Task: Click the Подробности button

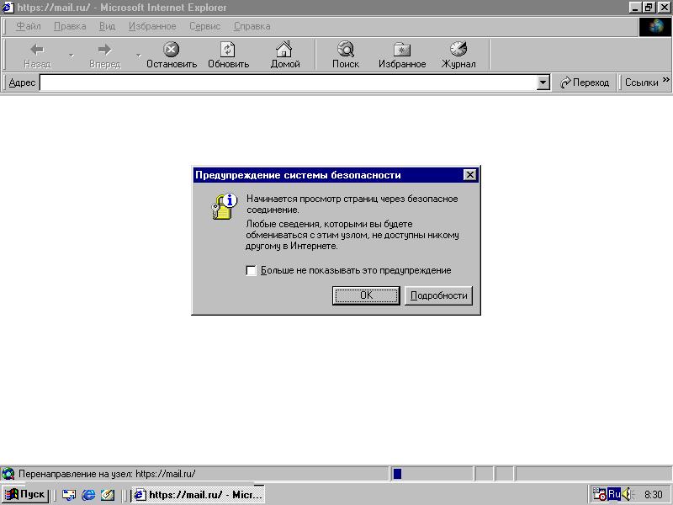Action: (438, 295)
